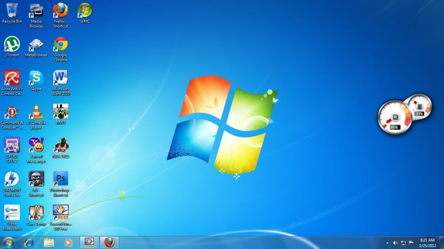Open Windows Explorer folder in taskbar
Image resolution: width=444 pixels, height=249 pixels.
[x=49, y=243]
